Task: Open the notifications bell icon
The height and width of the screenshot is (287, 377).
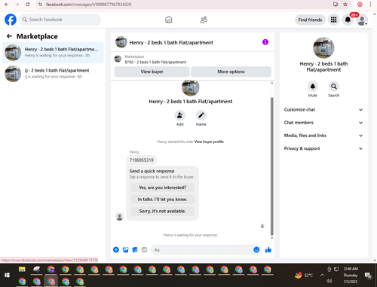Action: 348,20
